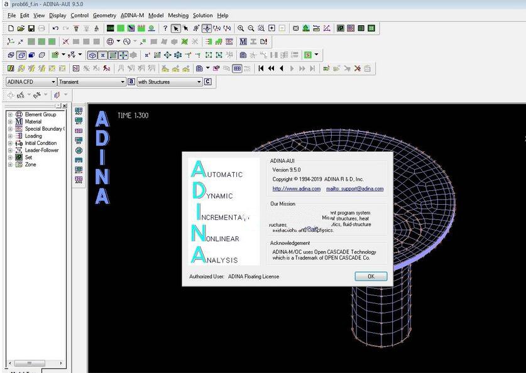Expand the Element Group tree node
The width and height of the screenshot is (526, 373).
[x=10, y=115]
